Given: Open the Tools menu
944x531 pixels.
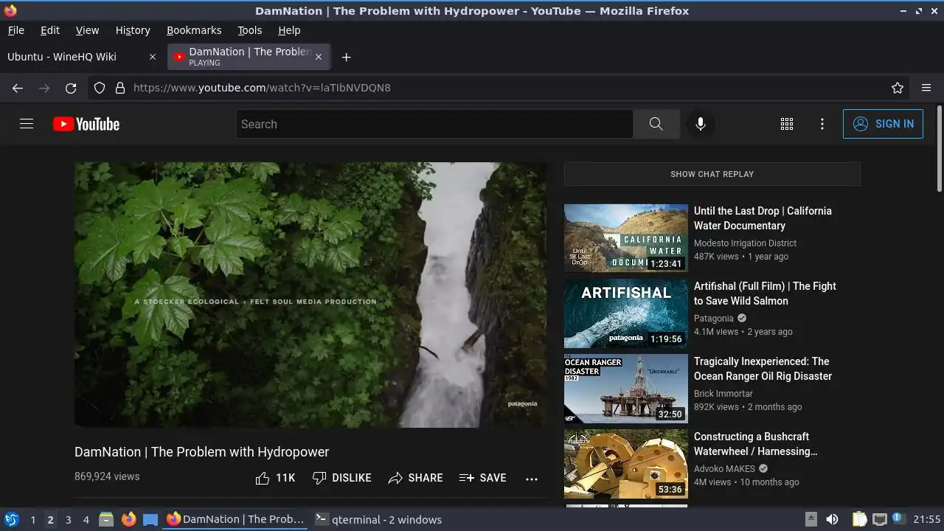Looking at the screenshot, I should (x=249, y=30).
